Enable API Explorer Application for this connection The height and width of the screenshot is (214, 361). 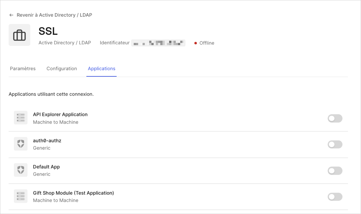[335, 118]
